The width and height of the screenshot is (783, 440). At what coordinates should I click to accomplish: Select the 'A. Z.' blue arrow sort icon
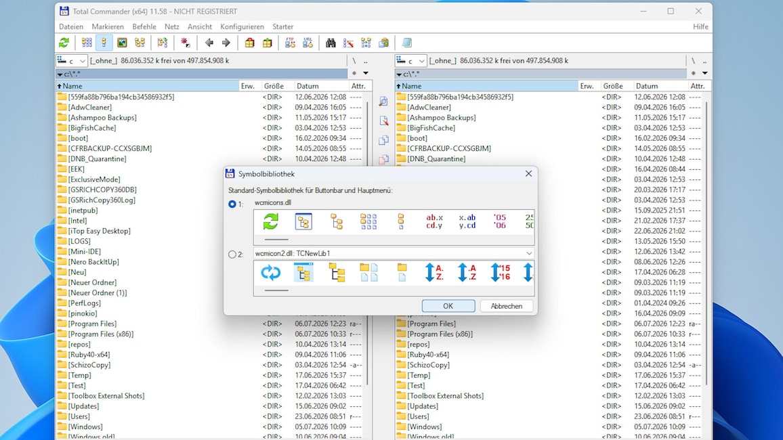[434, 272]
